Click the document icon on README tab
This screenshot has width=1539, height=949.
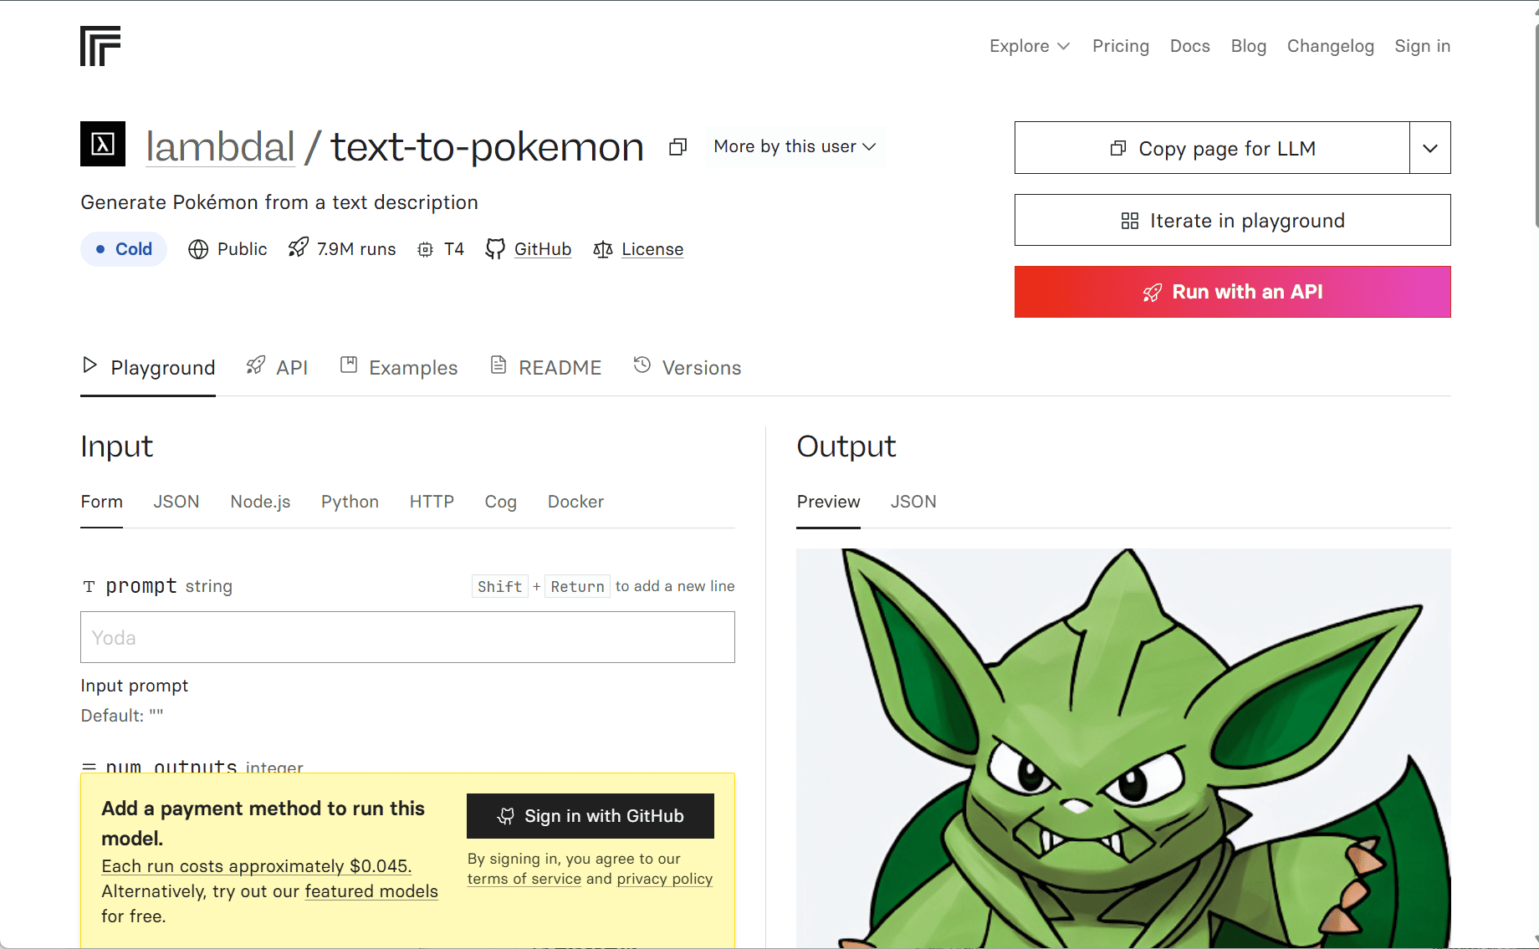tap(499, 365)
